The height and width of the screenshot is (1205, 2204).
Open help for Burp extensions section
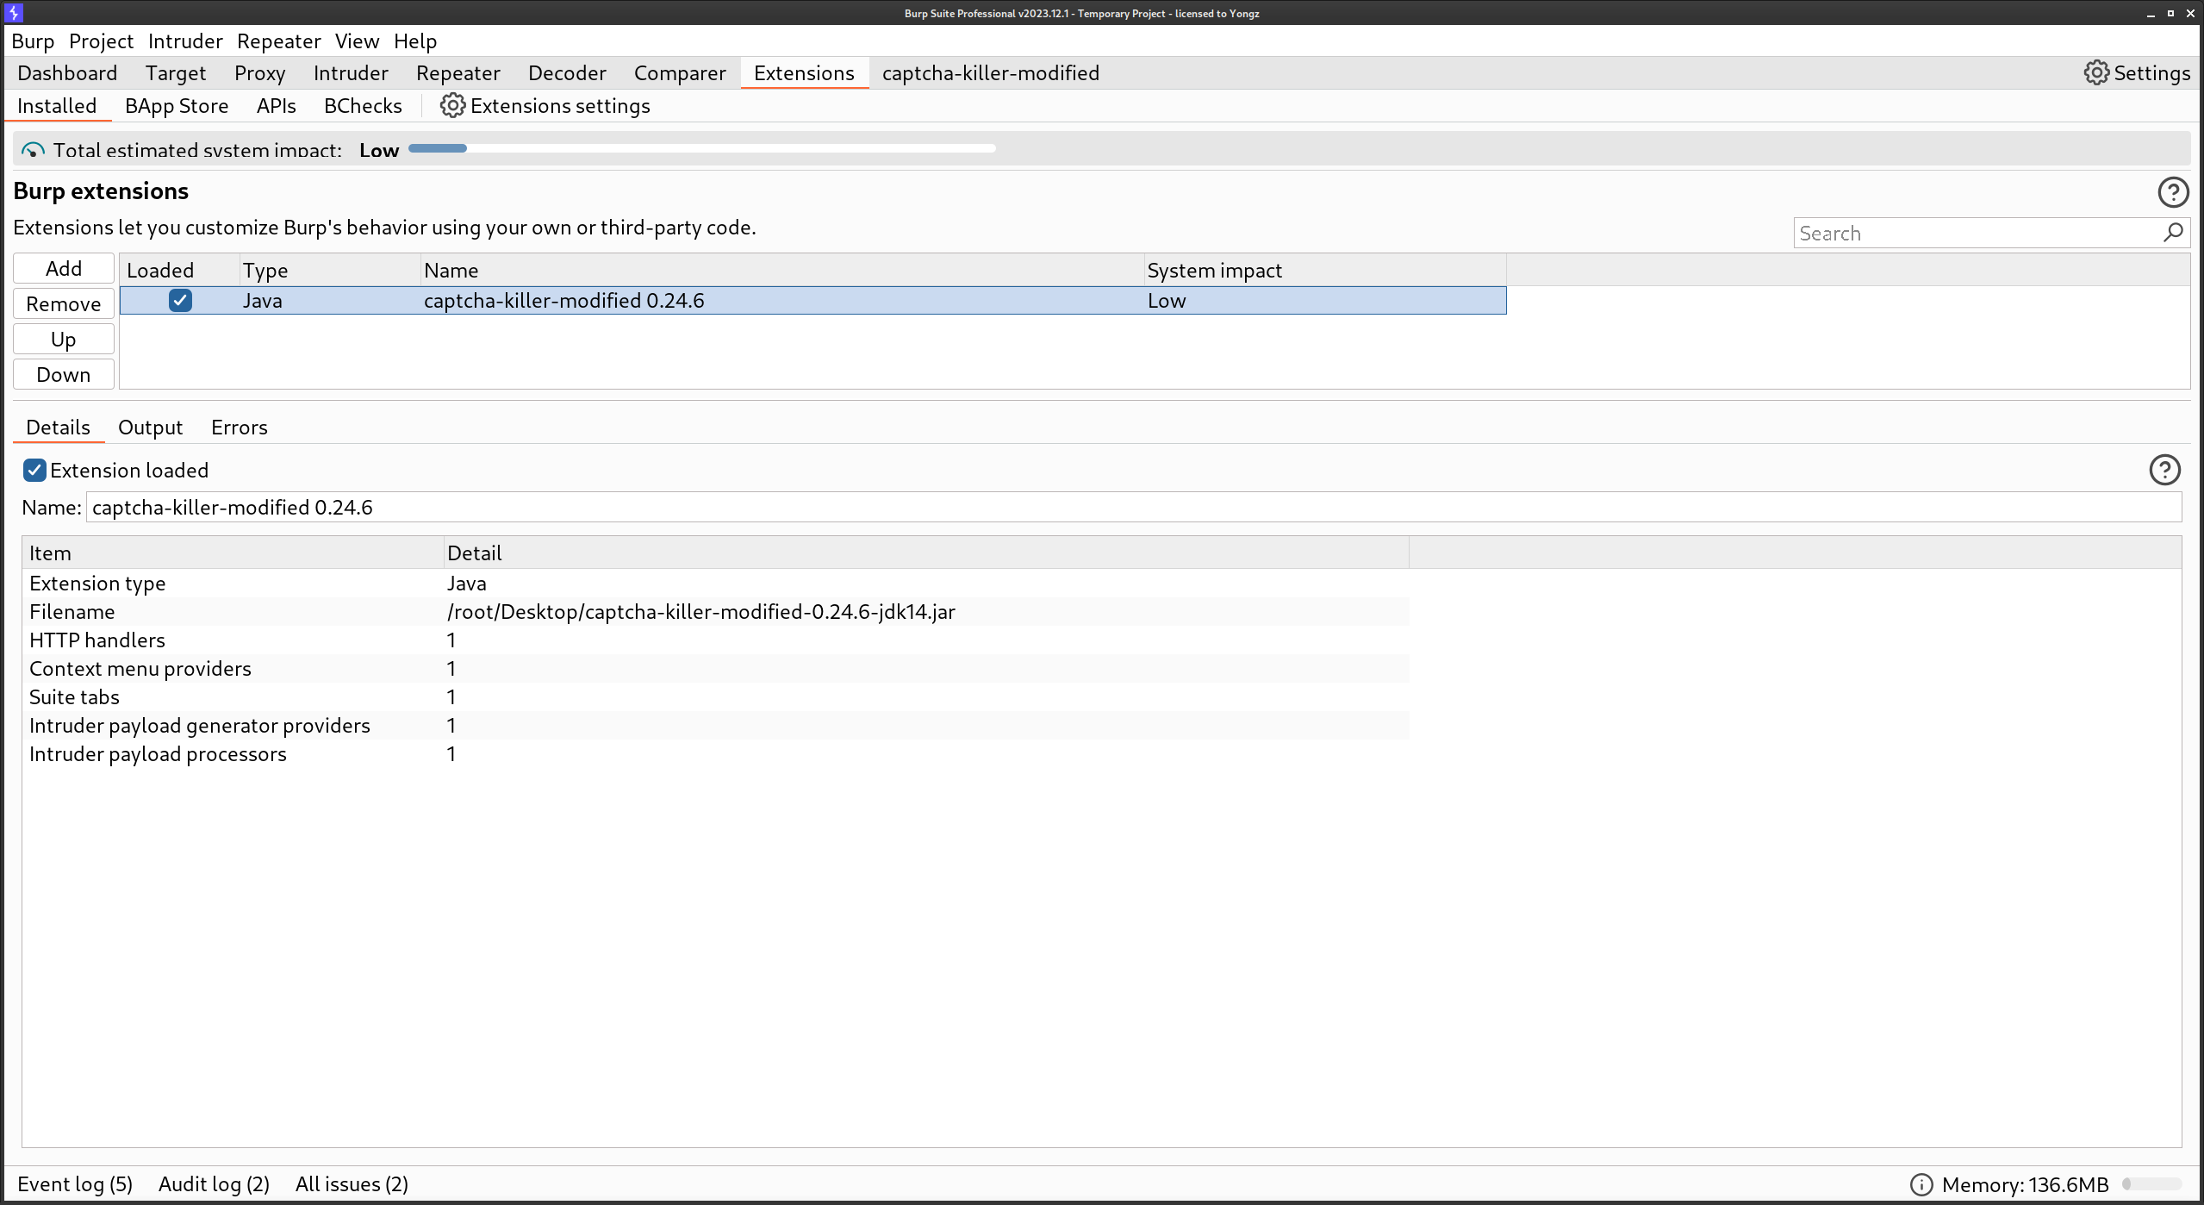tap(2173, 192)
